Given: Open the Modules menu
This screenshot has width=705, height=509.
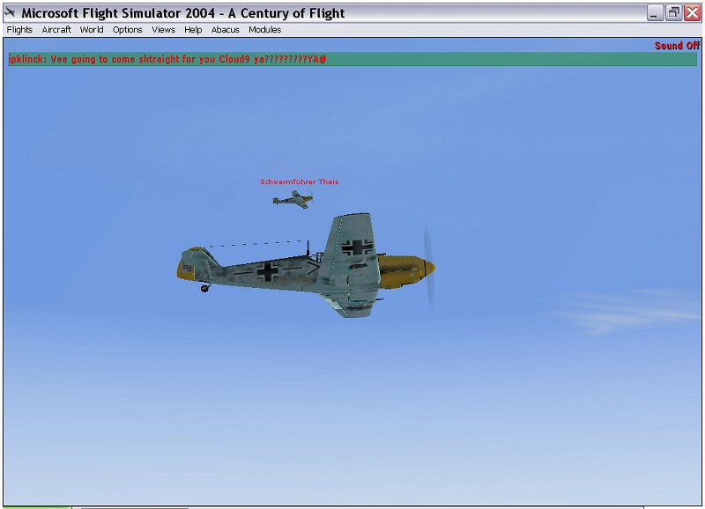Looking at the screenshot, I should pyautogui.click(x=265, y=30).
